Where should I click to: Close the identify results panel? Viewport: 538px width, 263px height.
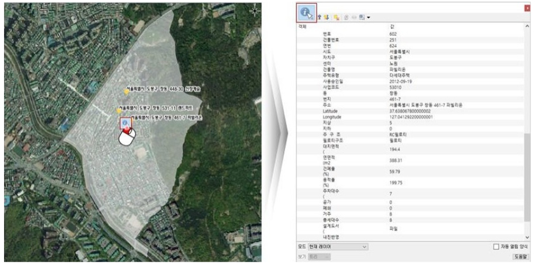[528, 8]
